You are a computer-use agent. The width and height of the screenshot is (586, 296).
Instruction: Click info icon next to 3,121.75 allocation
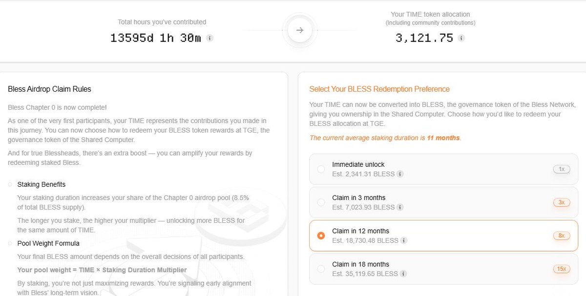click(x=461, y=38)
